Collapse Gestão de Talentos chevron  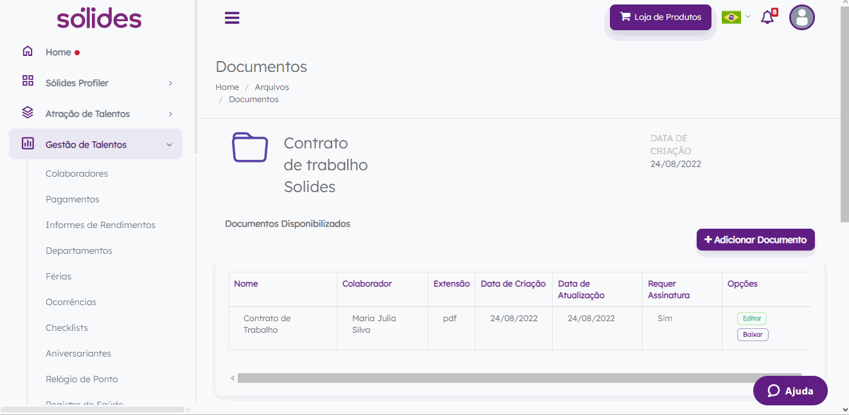click(x=170, y=145)
